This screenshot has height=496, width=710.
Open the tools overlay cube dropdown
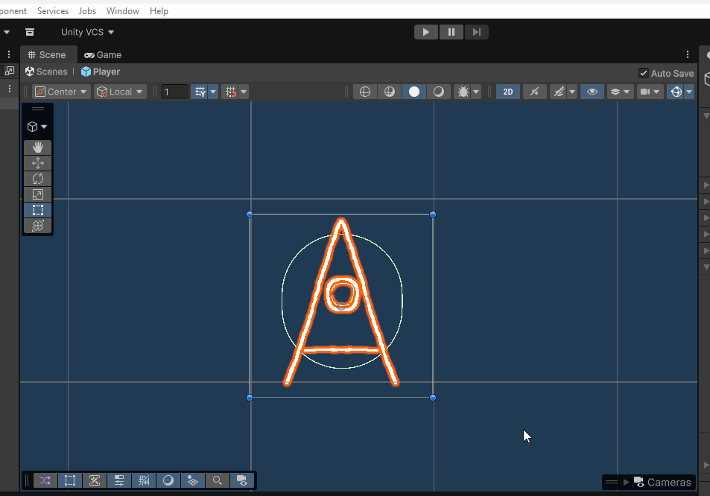pos(37,127)
